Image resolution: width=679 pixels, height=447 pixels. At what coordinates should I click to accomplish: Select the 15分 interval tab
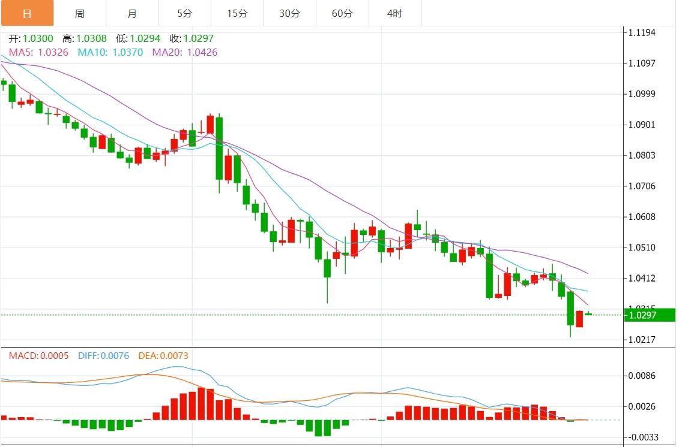click(x=238, y=13)
